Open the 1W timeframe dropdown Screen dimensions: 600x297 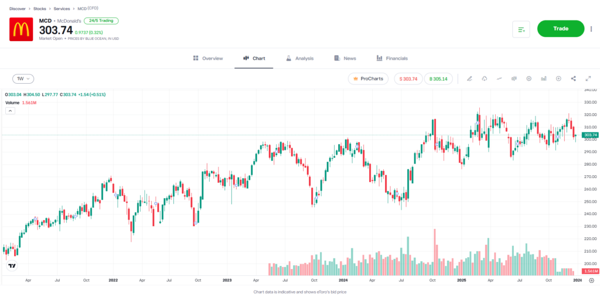23,78
